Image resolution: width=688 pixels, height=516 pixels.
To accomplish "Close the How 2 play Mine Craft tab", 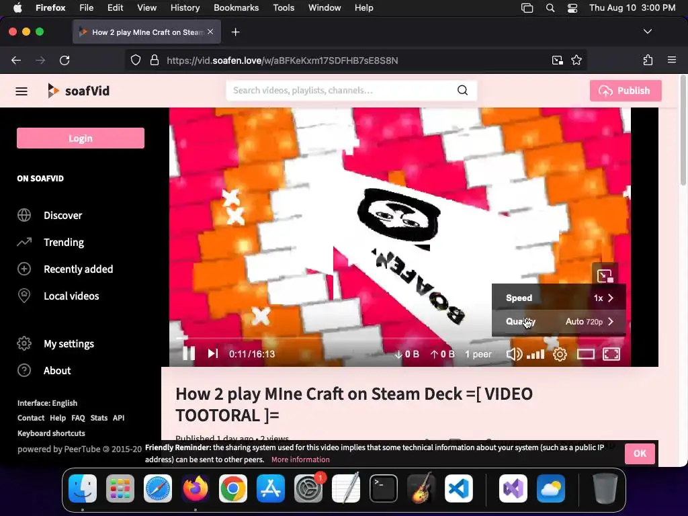I will (x=210, y=32).
